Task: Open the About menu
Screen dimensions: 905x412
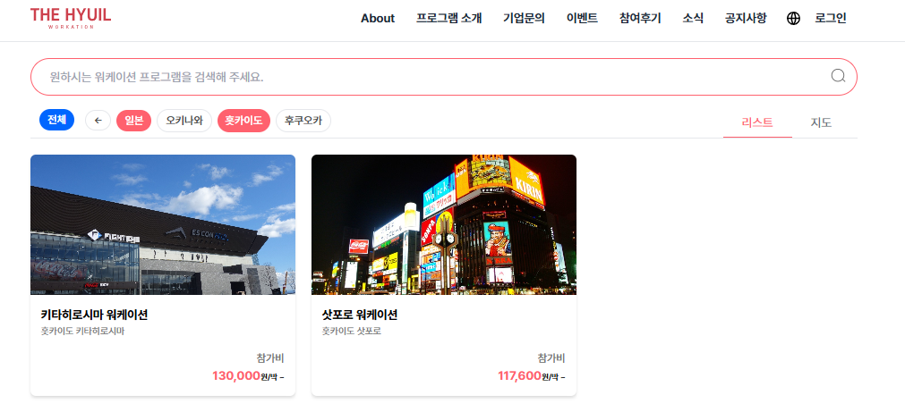Action: (378, 19)
